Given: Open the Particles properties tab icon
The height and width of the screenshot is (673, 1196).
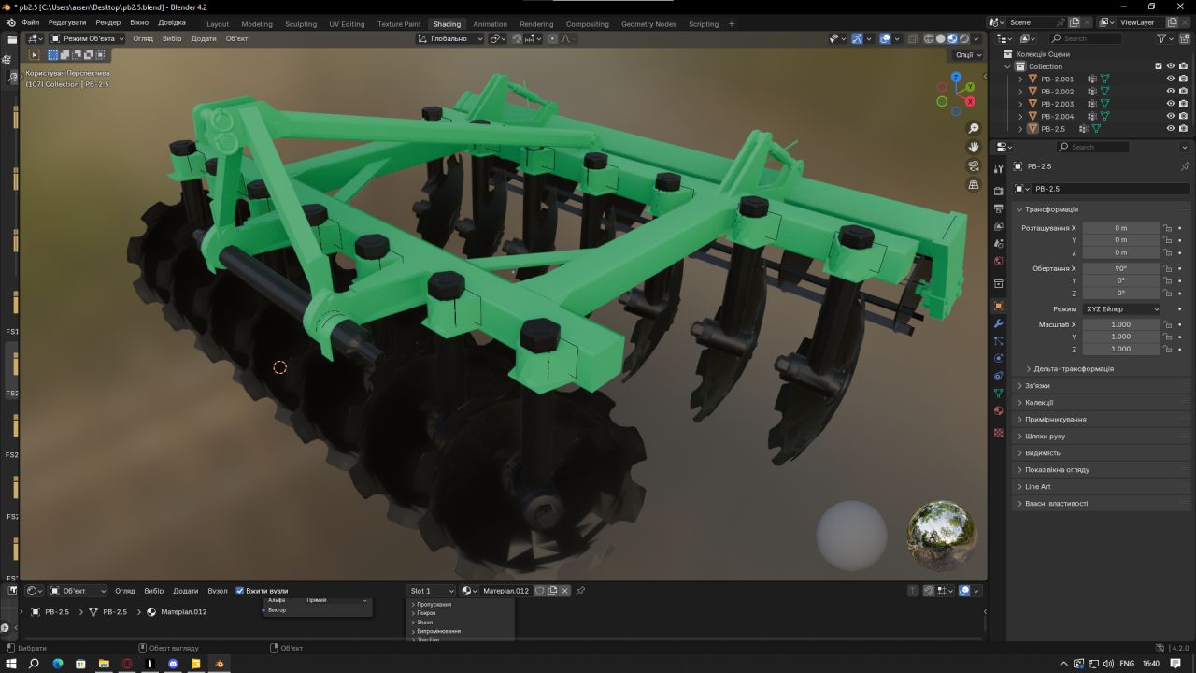Looking at the screenshot, I should (x=998, y=341).
